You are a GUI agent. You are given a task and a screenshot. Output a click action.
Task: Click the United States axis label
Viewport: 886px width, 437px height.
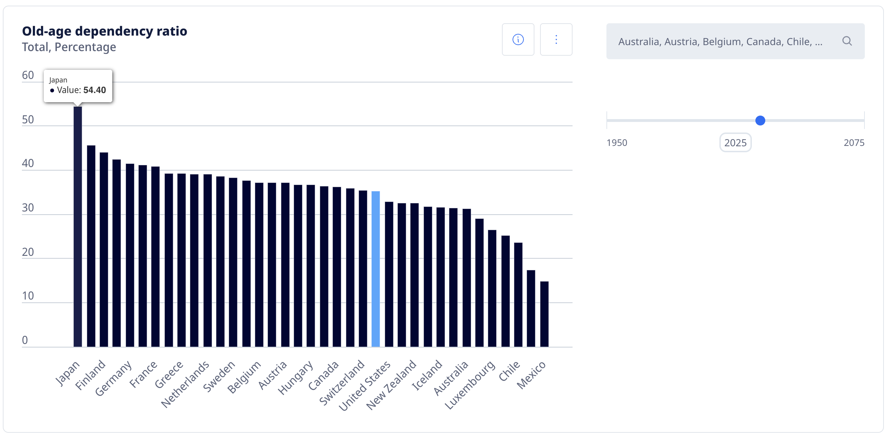coord(365,385)
